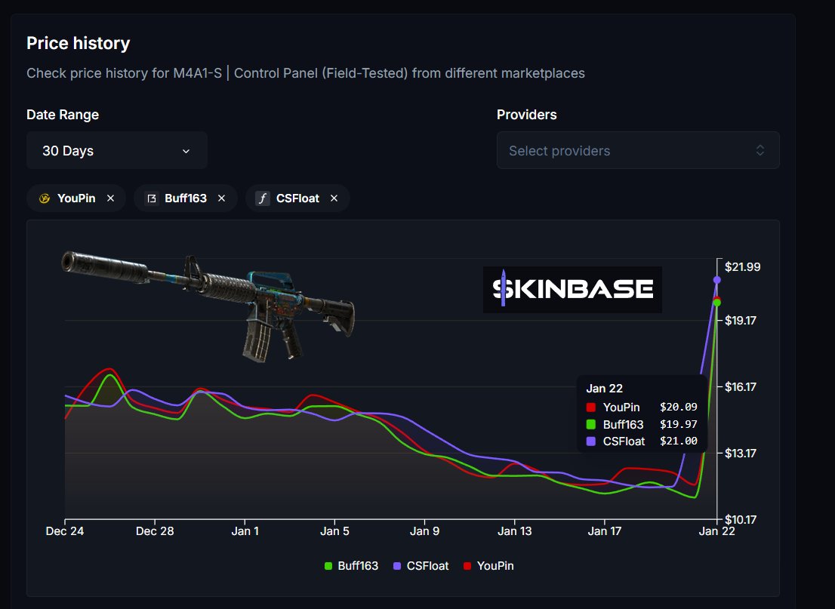Click the $21.99 y-axis value
835x609 pixels.
742,266
